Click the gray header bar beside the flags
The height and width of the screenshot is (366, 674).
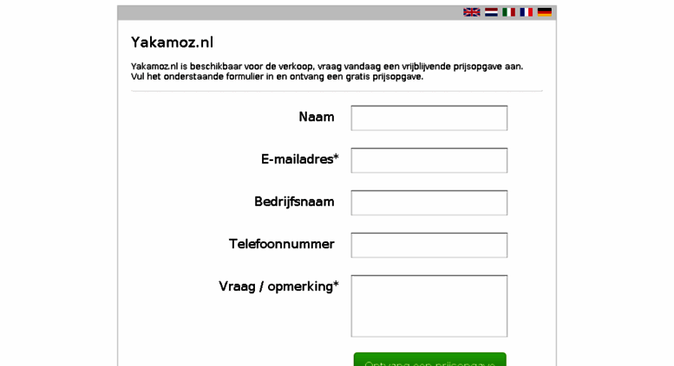click(290, 12)
